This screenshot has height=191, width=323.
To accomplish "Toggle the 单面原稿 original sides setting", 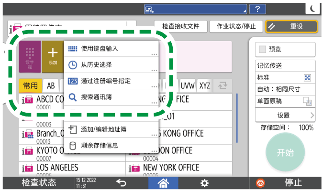I will point(285,101).
